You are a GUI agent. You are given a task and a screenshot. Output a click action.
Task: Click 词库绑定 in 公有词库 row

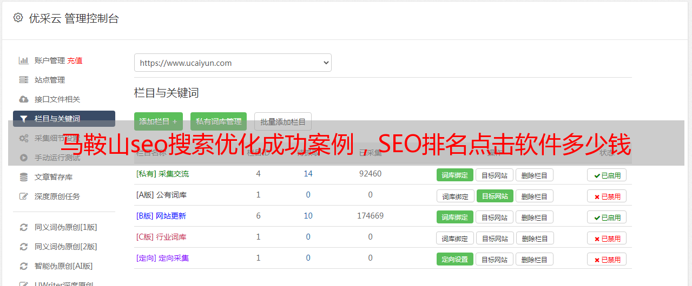[455, 196]
